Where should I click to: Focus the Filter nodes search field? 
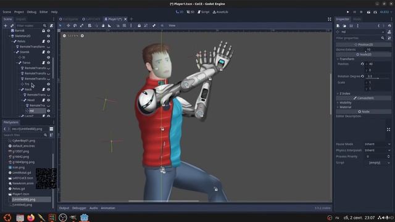click(31, 26)
